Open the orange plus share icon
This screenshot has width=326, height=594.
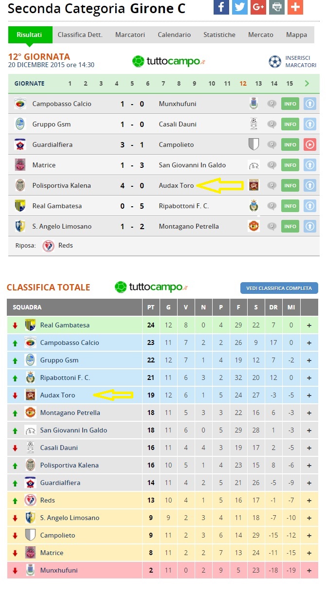[x=295, y=7]
